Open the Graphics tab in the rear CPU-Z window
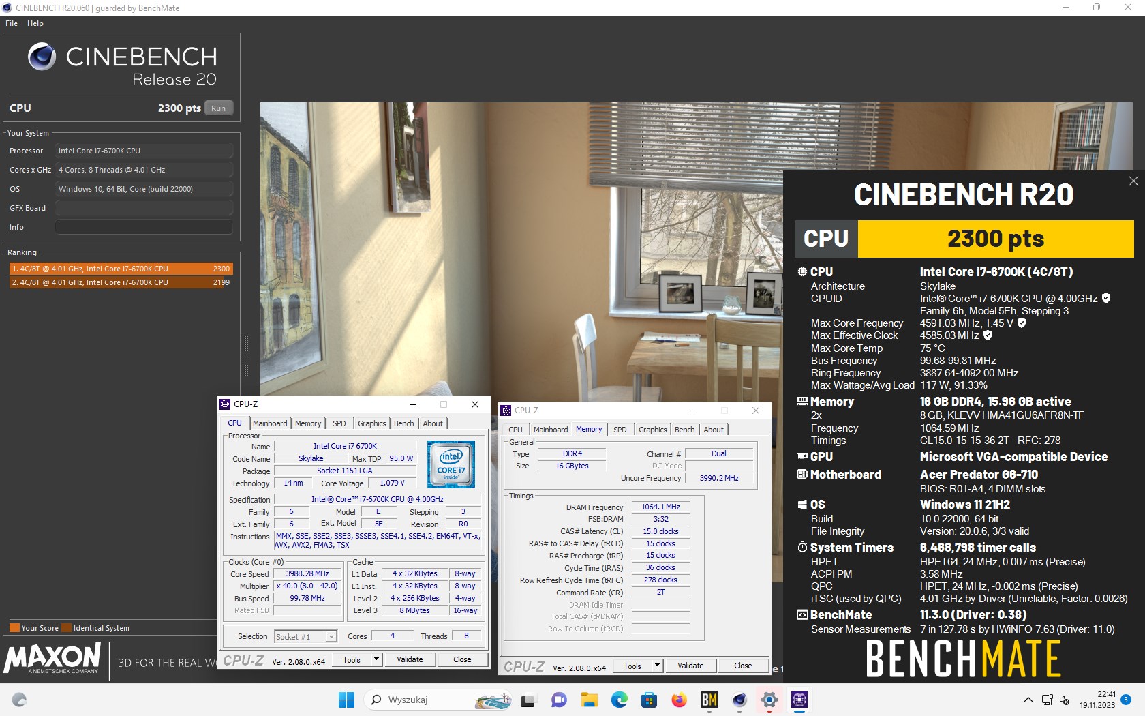The height and width of the screenshot is (716, 1145). coord(653,430)
